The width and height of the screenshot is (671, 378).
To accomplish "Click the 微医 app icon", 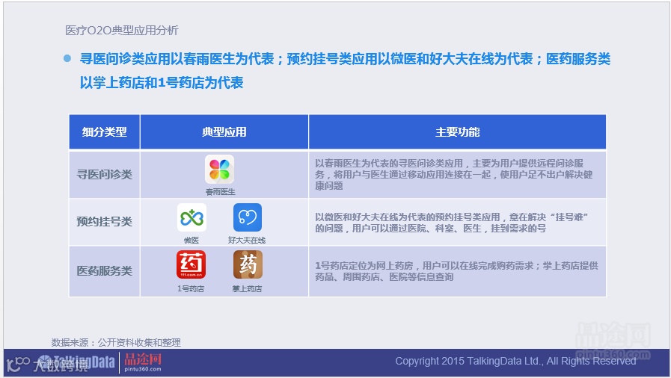I will (x=192, y=217).
